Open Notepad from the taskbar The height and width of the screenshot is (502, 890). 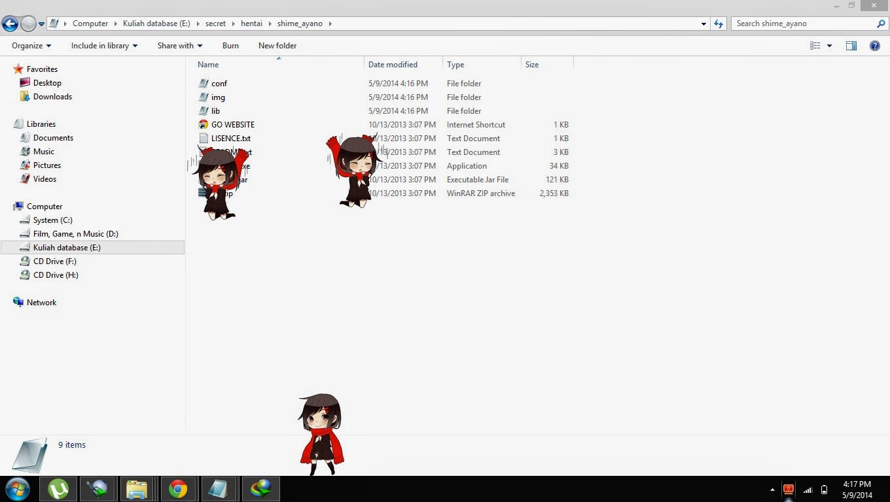click(x=219, y=488)
